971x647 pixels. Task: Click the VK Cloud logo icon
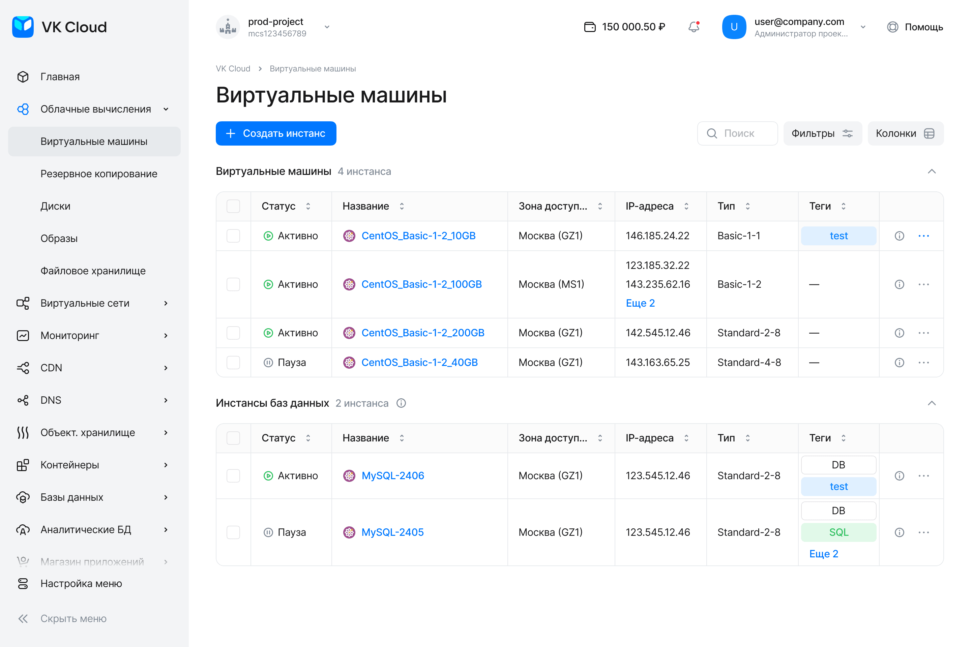(23, 27)
